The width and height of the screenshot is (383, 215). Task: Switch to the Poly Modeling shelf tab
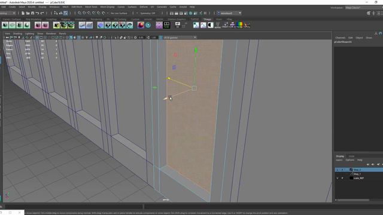34,19
